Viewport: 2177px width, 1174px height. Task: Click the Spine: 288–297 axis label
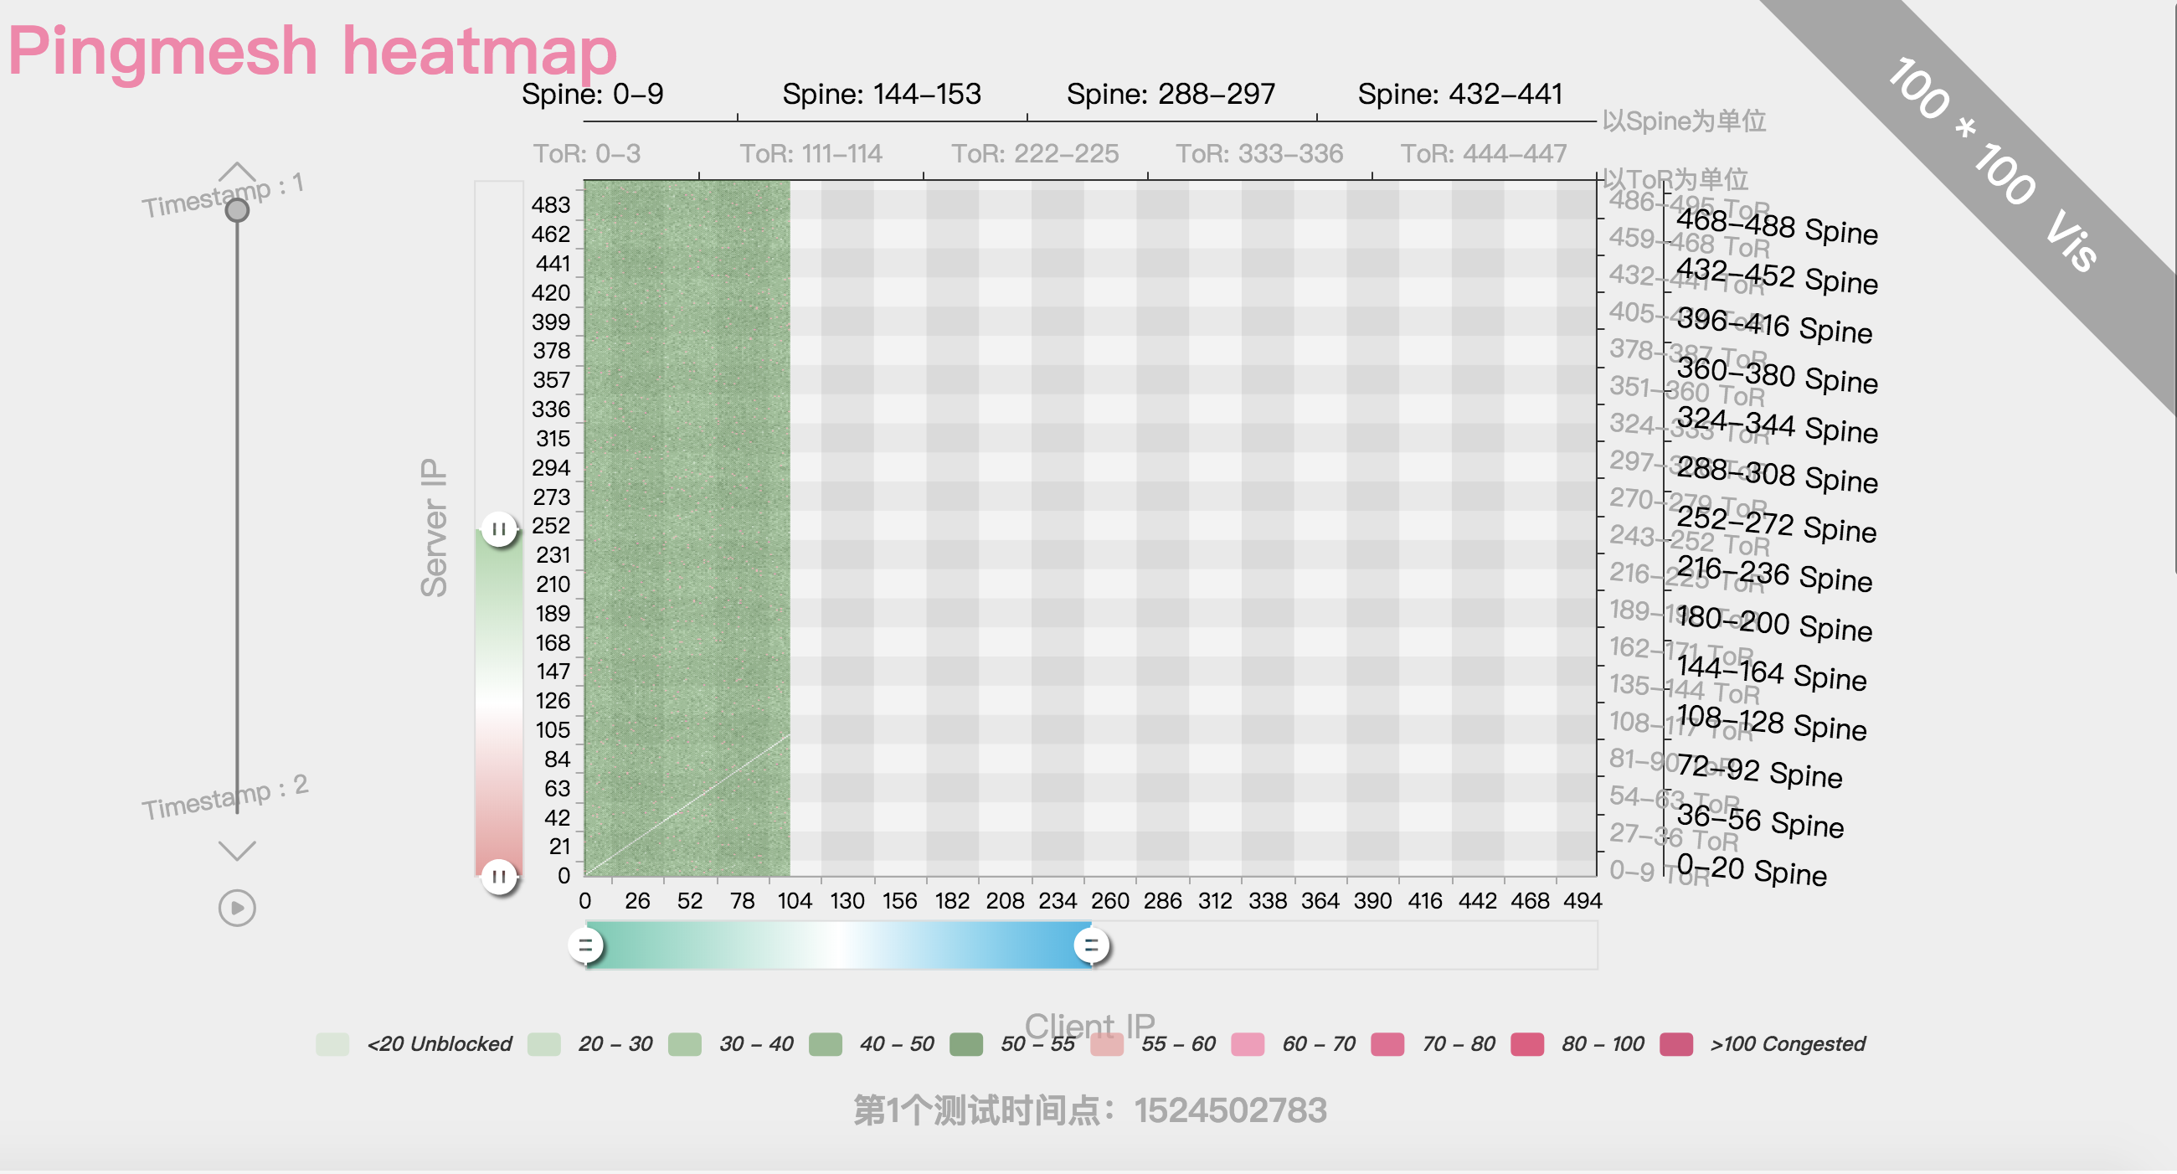[1171, 93]
